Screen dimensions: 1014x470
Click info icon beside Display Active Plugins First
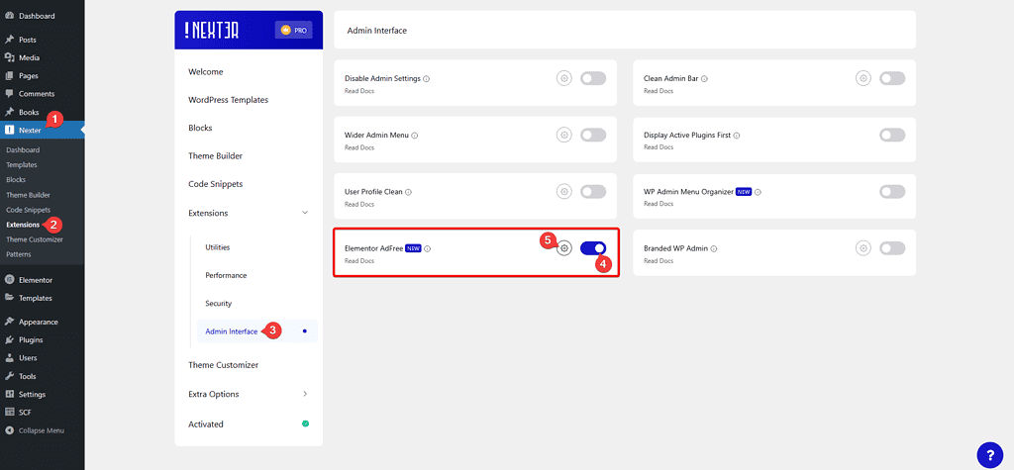(x=737, y=136)
